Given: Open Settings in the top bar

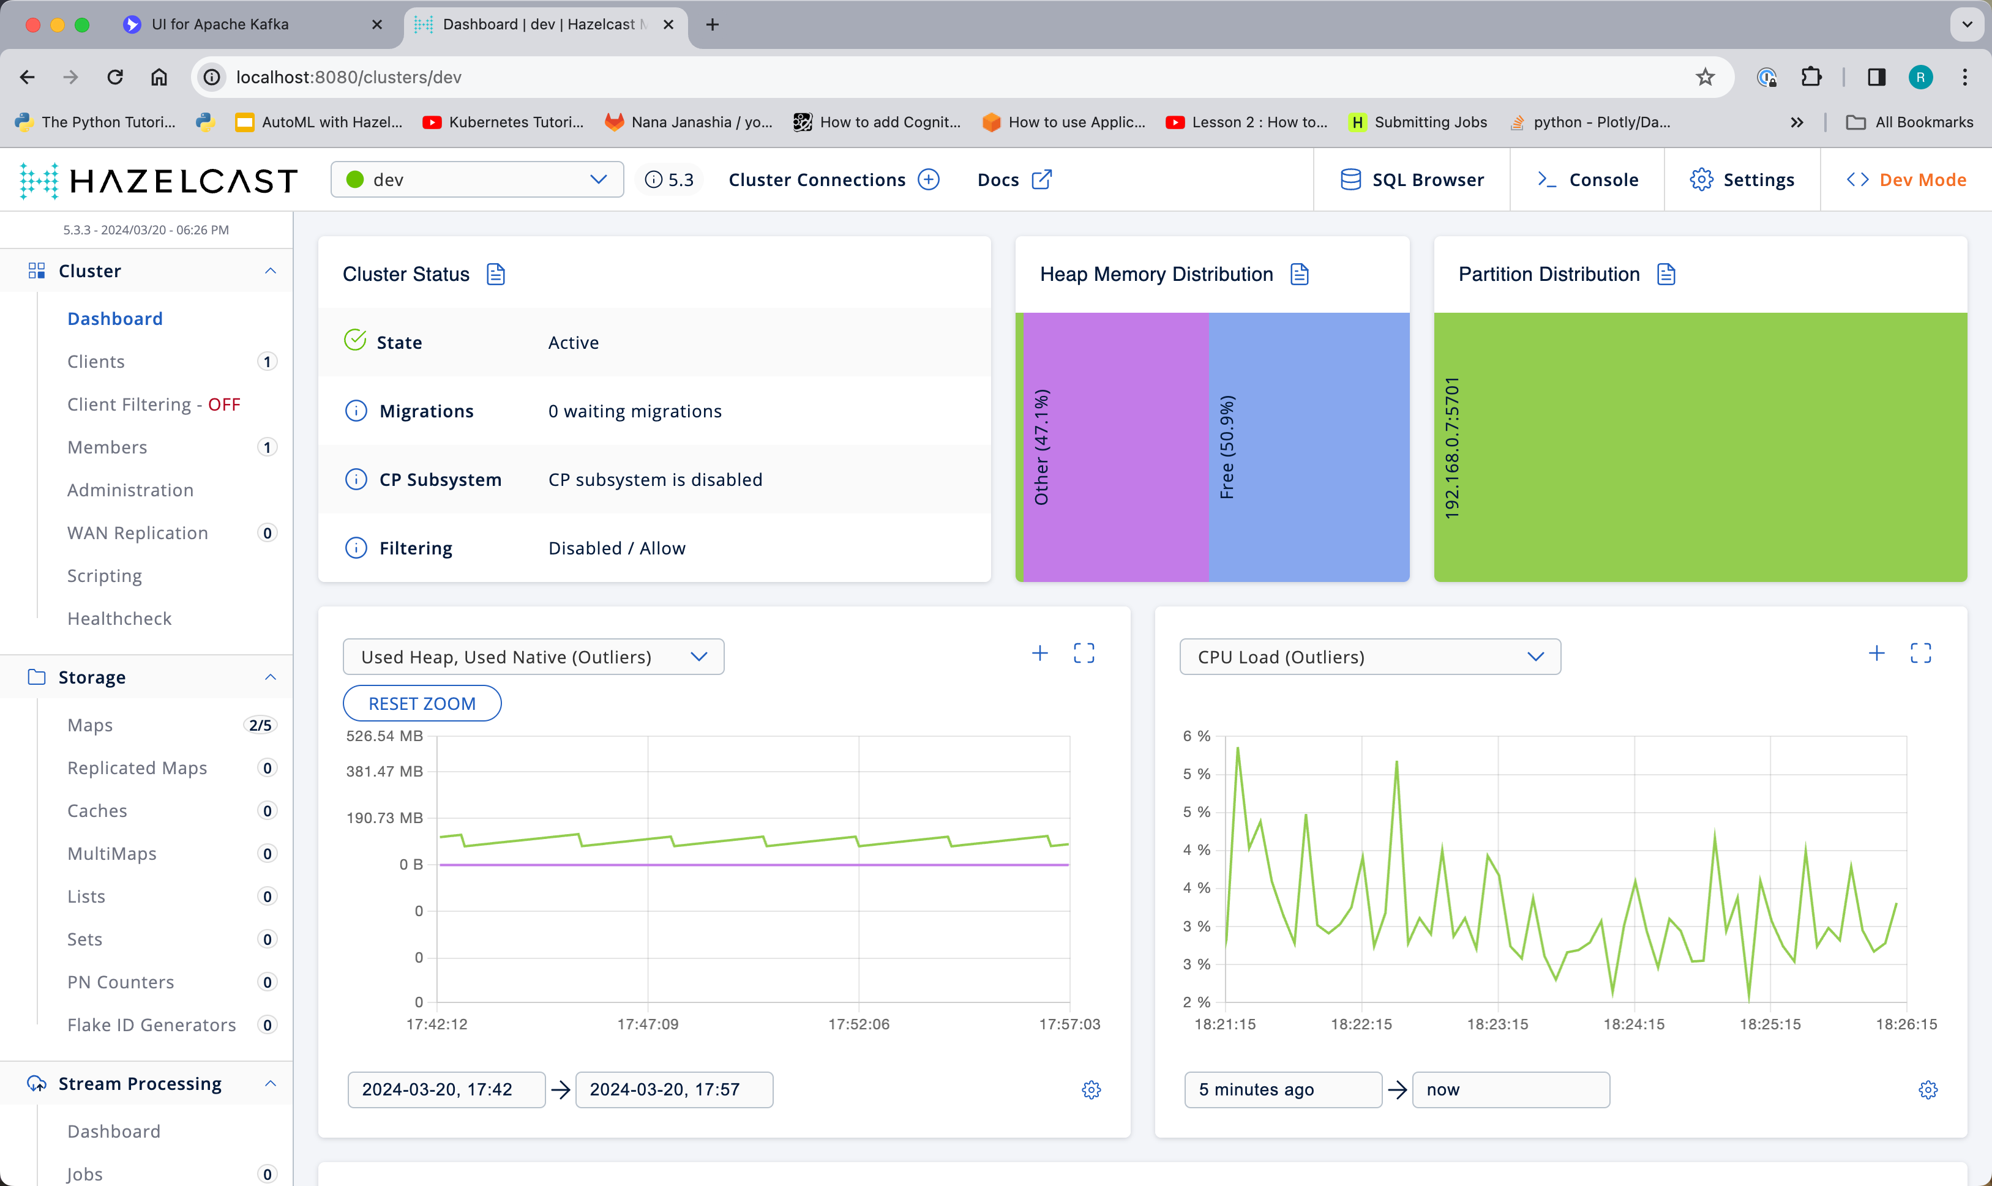Looking at the screenshot, I should point(1743,180).
